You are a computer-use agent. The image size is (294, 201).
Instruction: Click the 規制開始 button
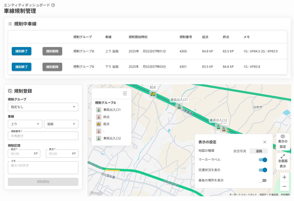pyautogui.click(x=43, y=182)
